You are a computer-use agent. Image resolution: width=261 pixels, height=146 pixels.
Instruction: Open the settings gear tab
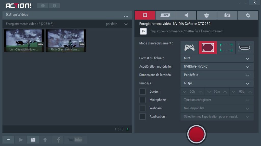coord(248,15)
